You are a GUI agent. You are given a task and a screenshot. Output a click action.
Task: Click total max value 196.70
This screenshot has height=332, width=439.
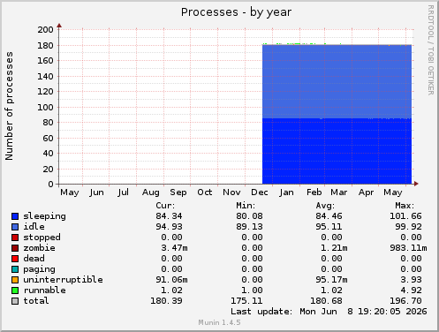click(405, 301)
